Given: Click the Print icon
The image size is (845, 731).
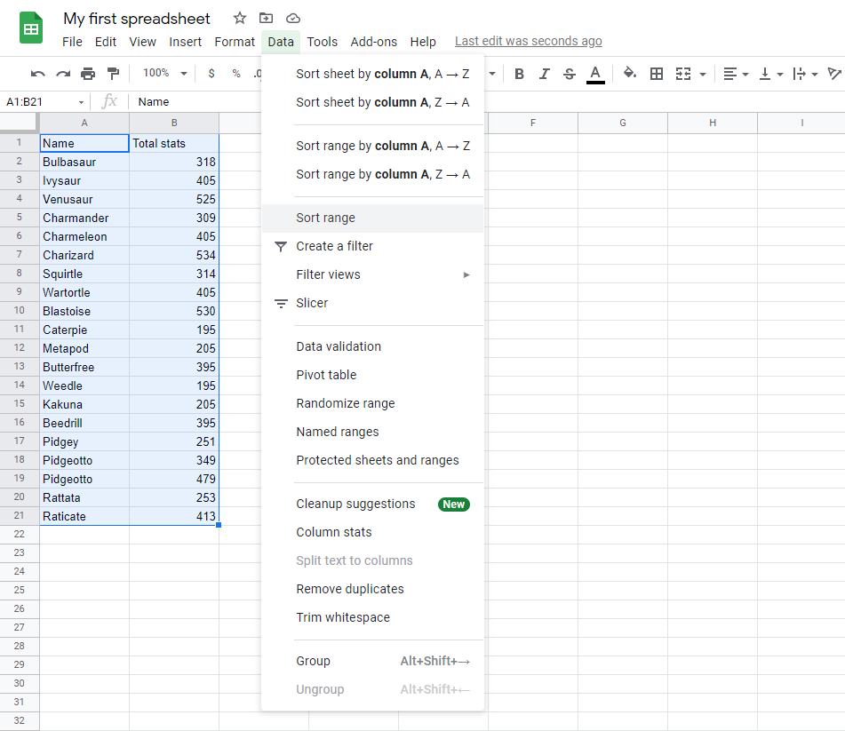Looking at the screenshot, I should tap(88, 74).
